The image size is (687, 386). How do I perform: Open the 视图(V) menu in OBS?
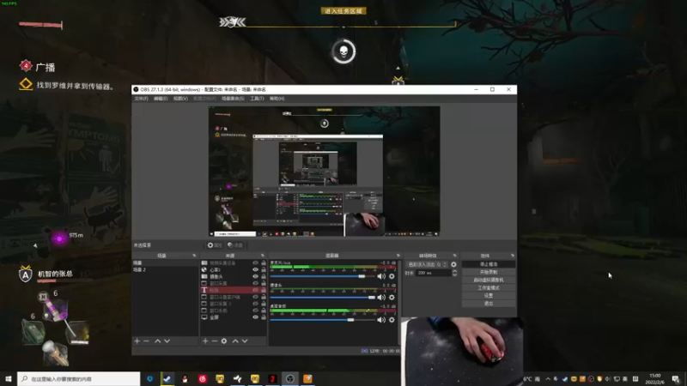tap(180, 99)
